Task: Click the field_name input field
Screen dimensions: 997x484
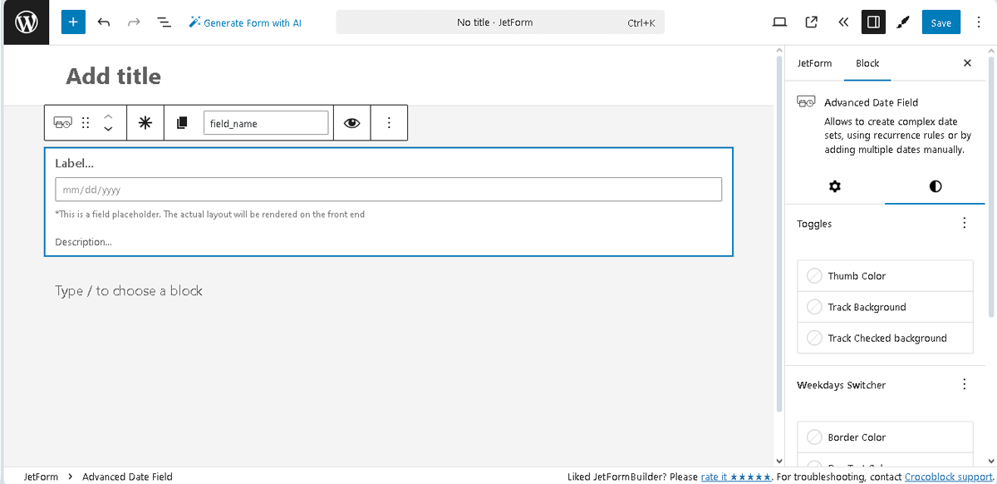Action: pyautogui.click(x=266, y=122)
